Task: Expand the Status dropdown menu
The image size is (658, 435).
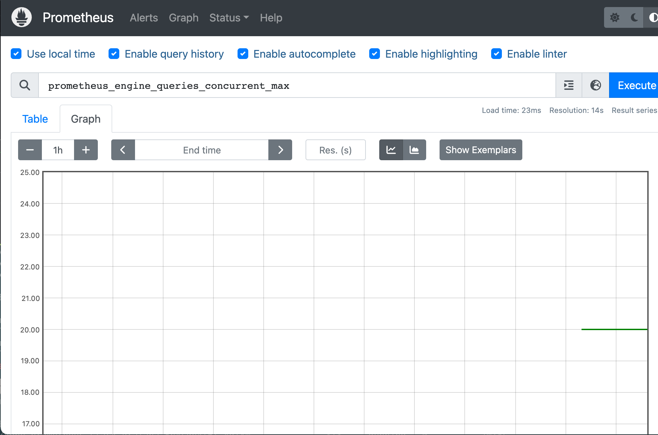Action: 229,18
